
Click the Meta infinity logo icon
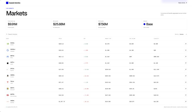[8, 57]
